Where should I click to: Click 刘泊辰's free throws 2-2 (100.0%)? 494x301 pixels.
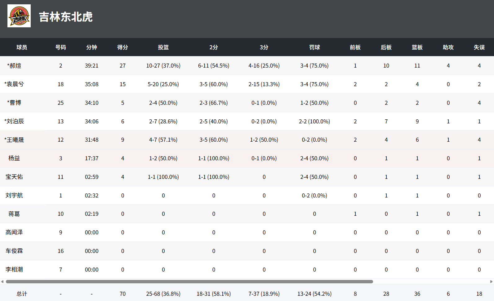(x=314, y=122)
